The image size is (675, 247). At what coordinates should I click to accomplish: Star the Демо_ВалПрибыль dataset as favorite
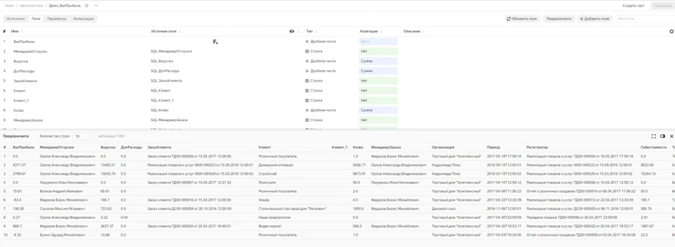click(86, 5)
